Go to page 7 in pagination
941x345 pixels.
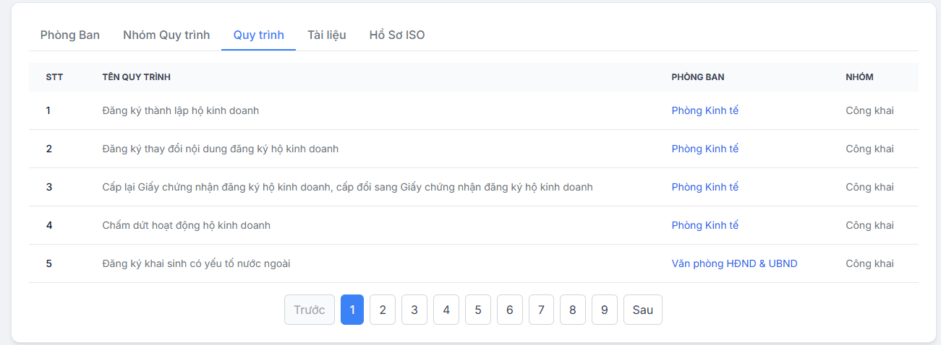pyautogui.click(x=541, y=310)
